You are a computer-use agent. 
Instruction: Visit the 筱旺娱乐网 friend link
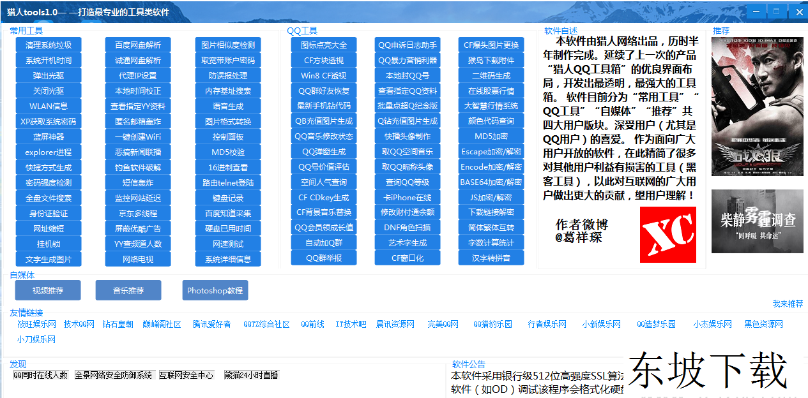[x=37, y=324]
